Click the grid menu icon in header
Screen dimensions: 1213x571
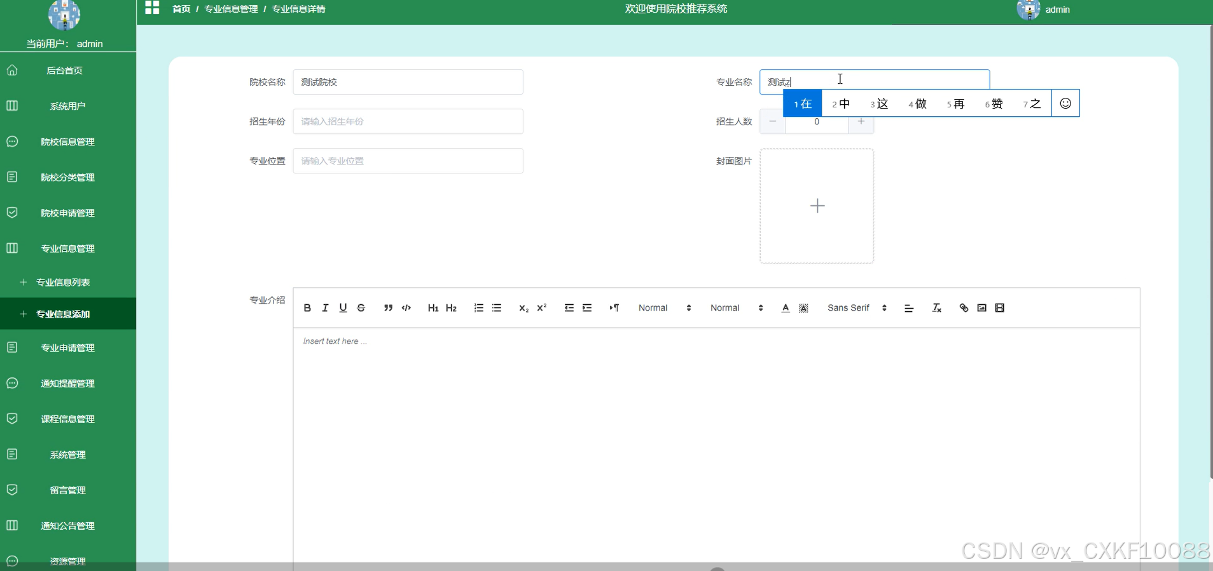click(152, 8)
